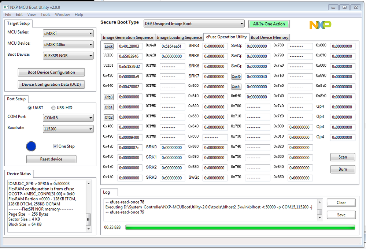Click the blue connection status indicator

pyautogui.click(x=31, y=146)
